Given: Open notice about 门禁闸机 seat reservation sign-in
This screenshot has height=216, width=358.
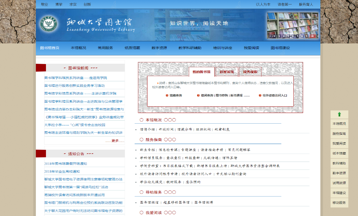Looking at the screenshot, I should point(83,203).
